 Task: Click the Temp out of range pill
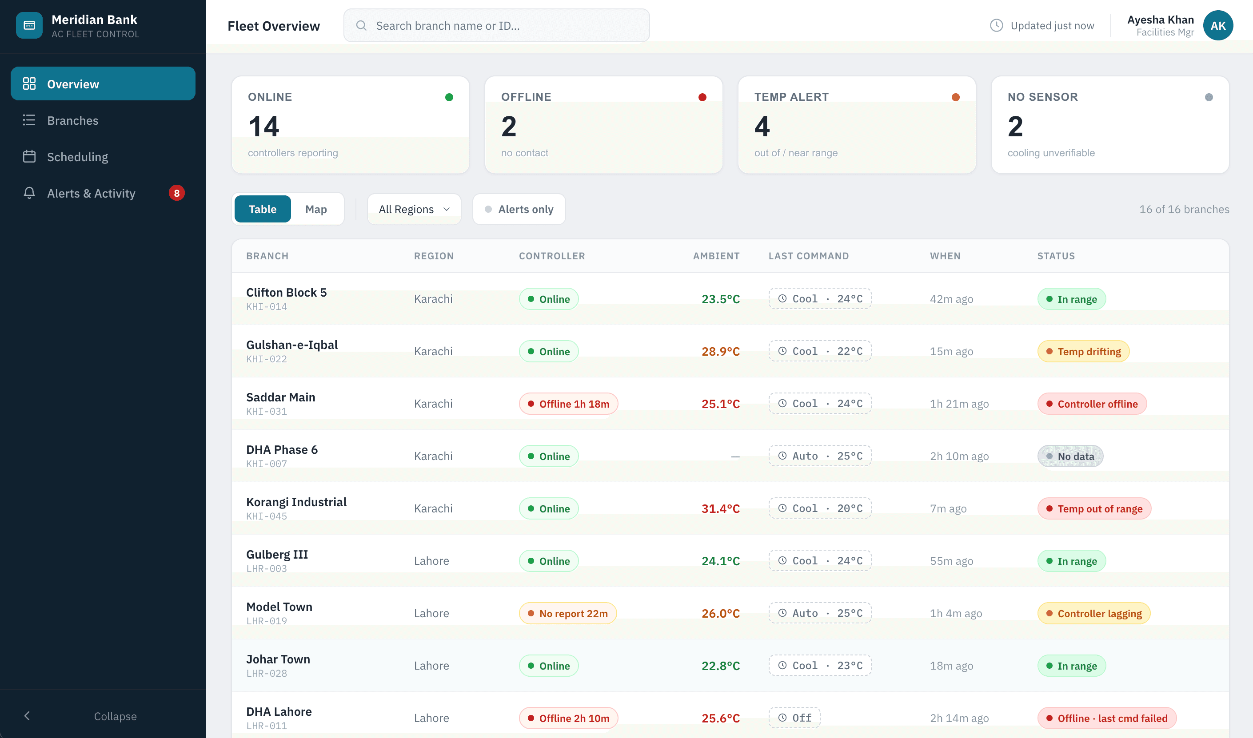1094,508
